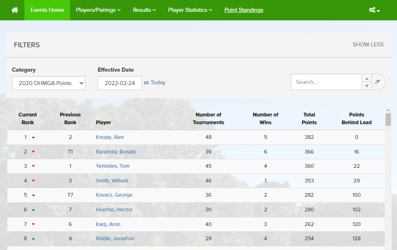Click the Today date link
Viewport: 397px width, 250px height.
158,82
